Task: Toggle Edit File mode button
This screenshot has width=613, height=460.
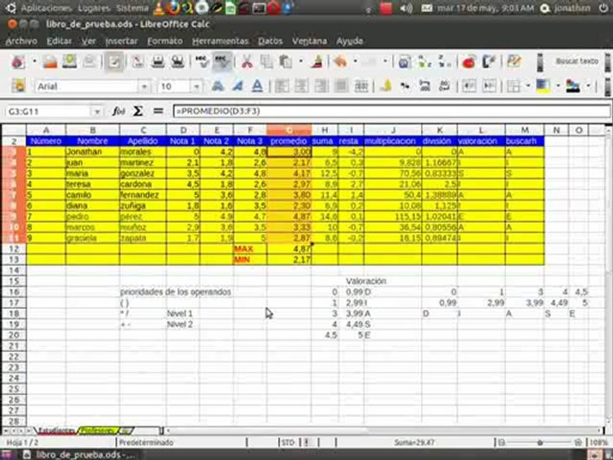Action: pos(114,61)
